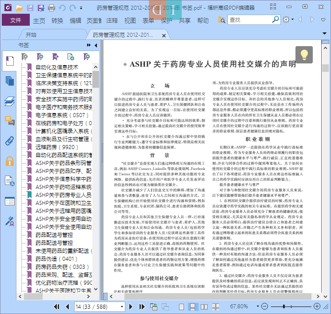Go to the previous page arrow
The image size is (331, 314).
click(68, 306)
